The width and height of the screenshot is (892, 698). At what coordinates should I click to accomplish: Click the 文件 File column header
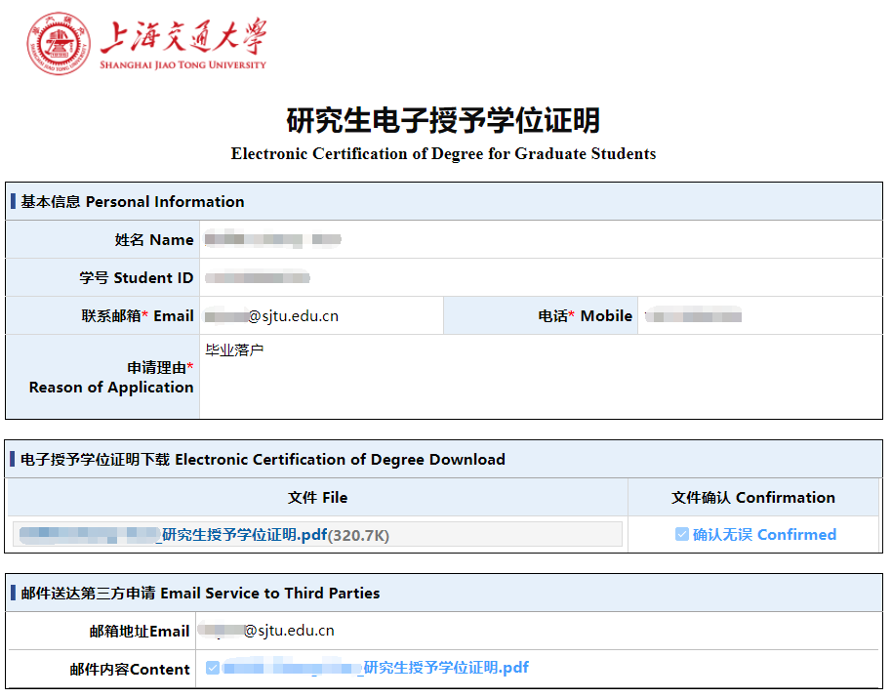pyautogui.click(x=317, y=497)
